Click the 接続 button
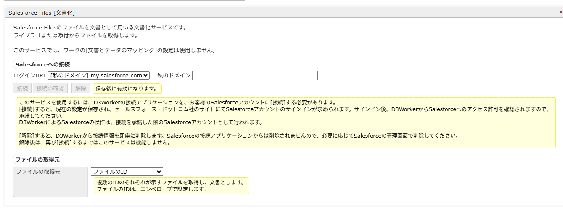Viewport: 563px width, 210px height. (x=22, y=88)
